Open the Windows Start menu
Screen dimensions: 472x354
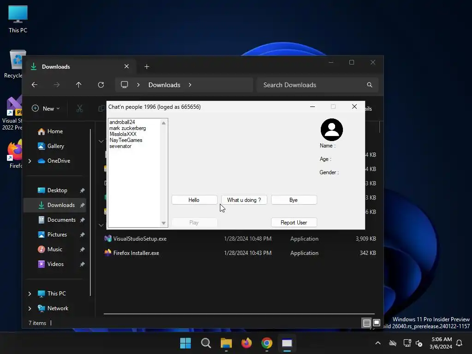pyautogui.click(x=185, y=343)
